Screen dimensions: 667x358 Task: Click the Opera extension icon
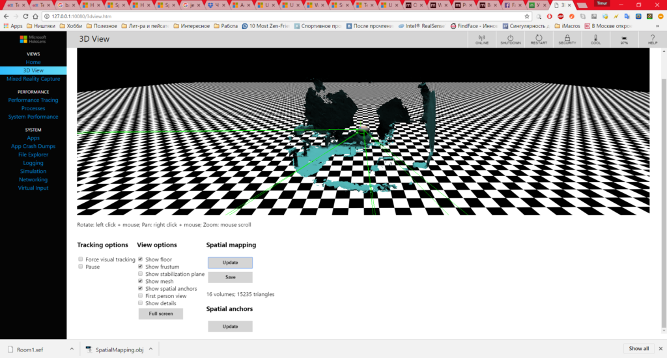[549, 16]
